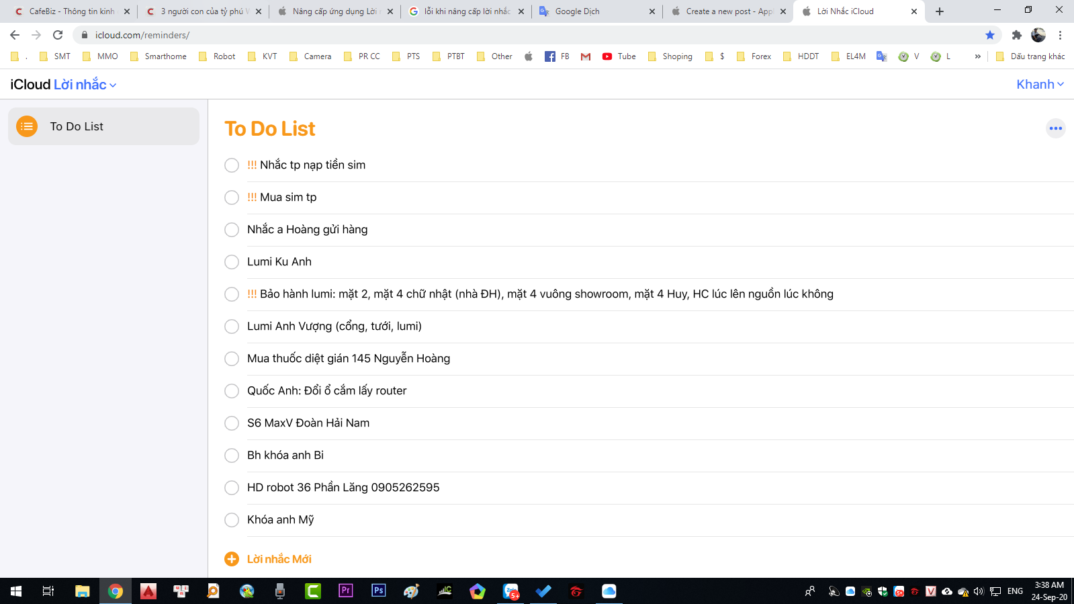The width and height of the screenshot is (1074, 604).
Task: Click the 'Khóa anh Mỹ' reminder text
Action: pyautogui.click(x=281, y=519)
